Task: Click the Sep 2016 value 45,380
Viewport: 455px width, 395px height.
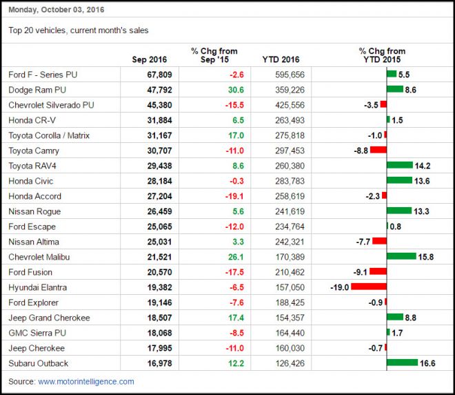Action: coord(159,105)
